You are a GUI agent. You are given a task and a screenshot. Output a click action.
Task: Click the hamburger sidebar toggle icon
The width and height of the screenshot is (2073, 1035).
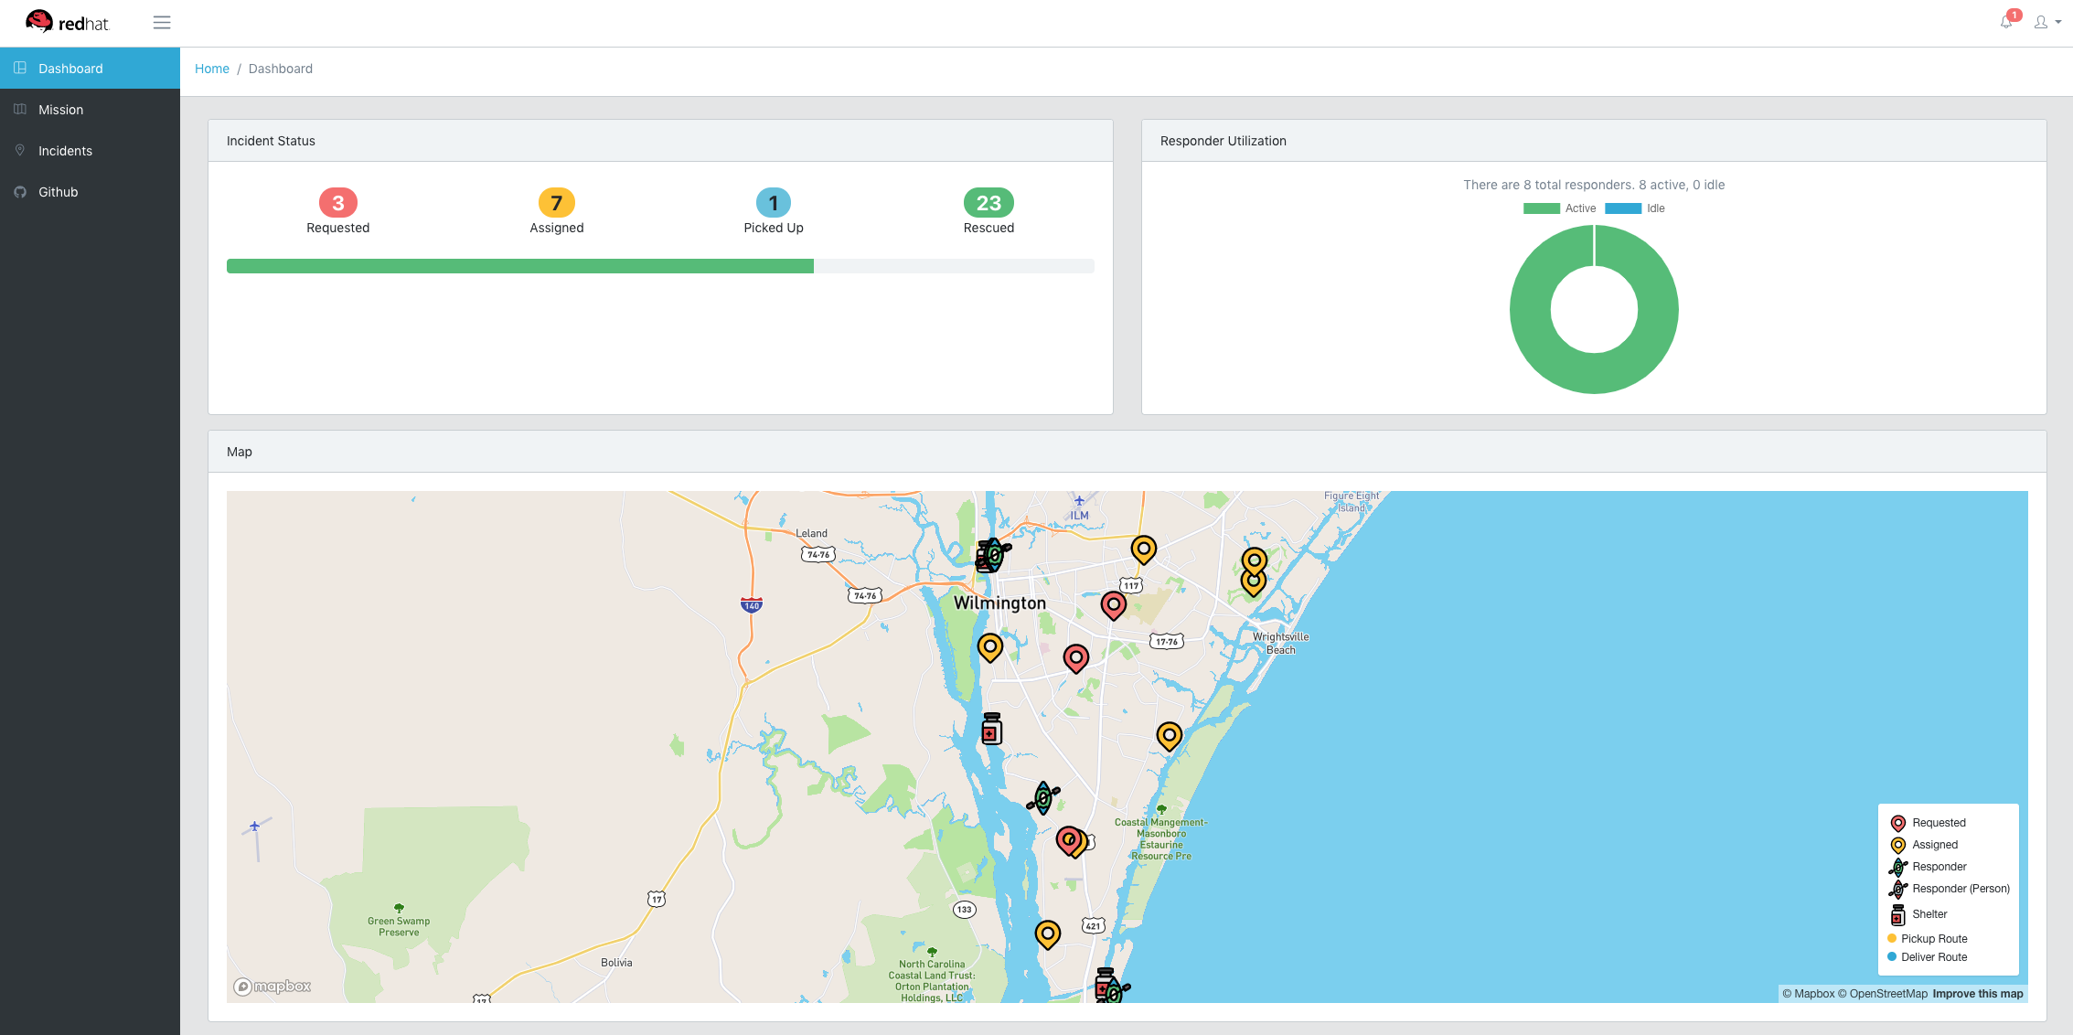(x=162, y=23)
